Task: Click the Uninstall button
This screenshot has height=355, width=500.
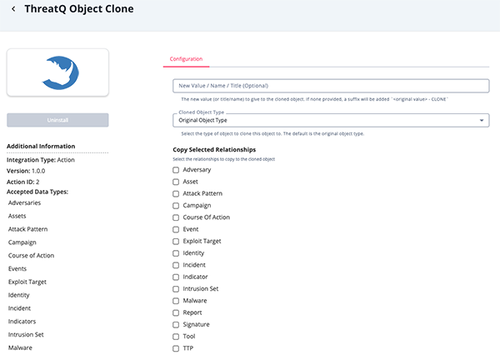Action: (57, 120)
